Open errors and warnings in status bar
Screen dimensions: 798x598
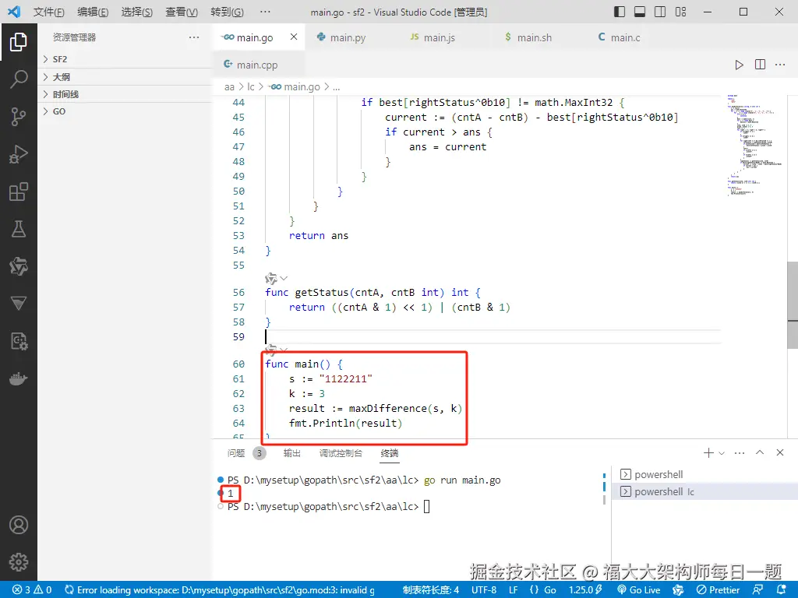[x=33, y=590]
